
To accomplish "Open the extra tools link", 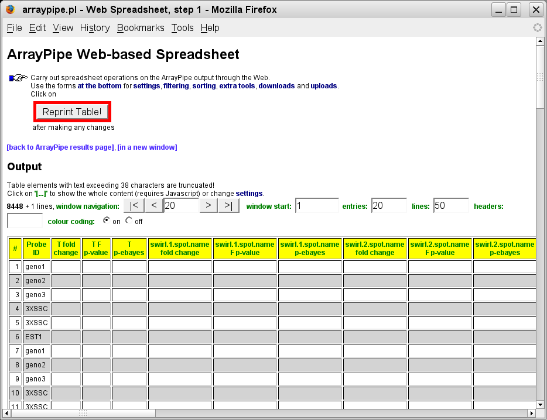I will click(x=237, y=86).
